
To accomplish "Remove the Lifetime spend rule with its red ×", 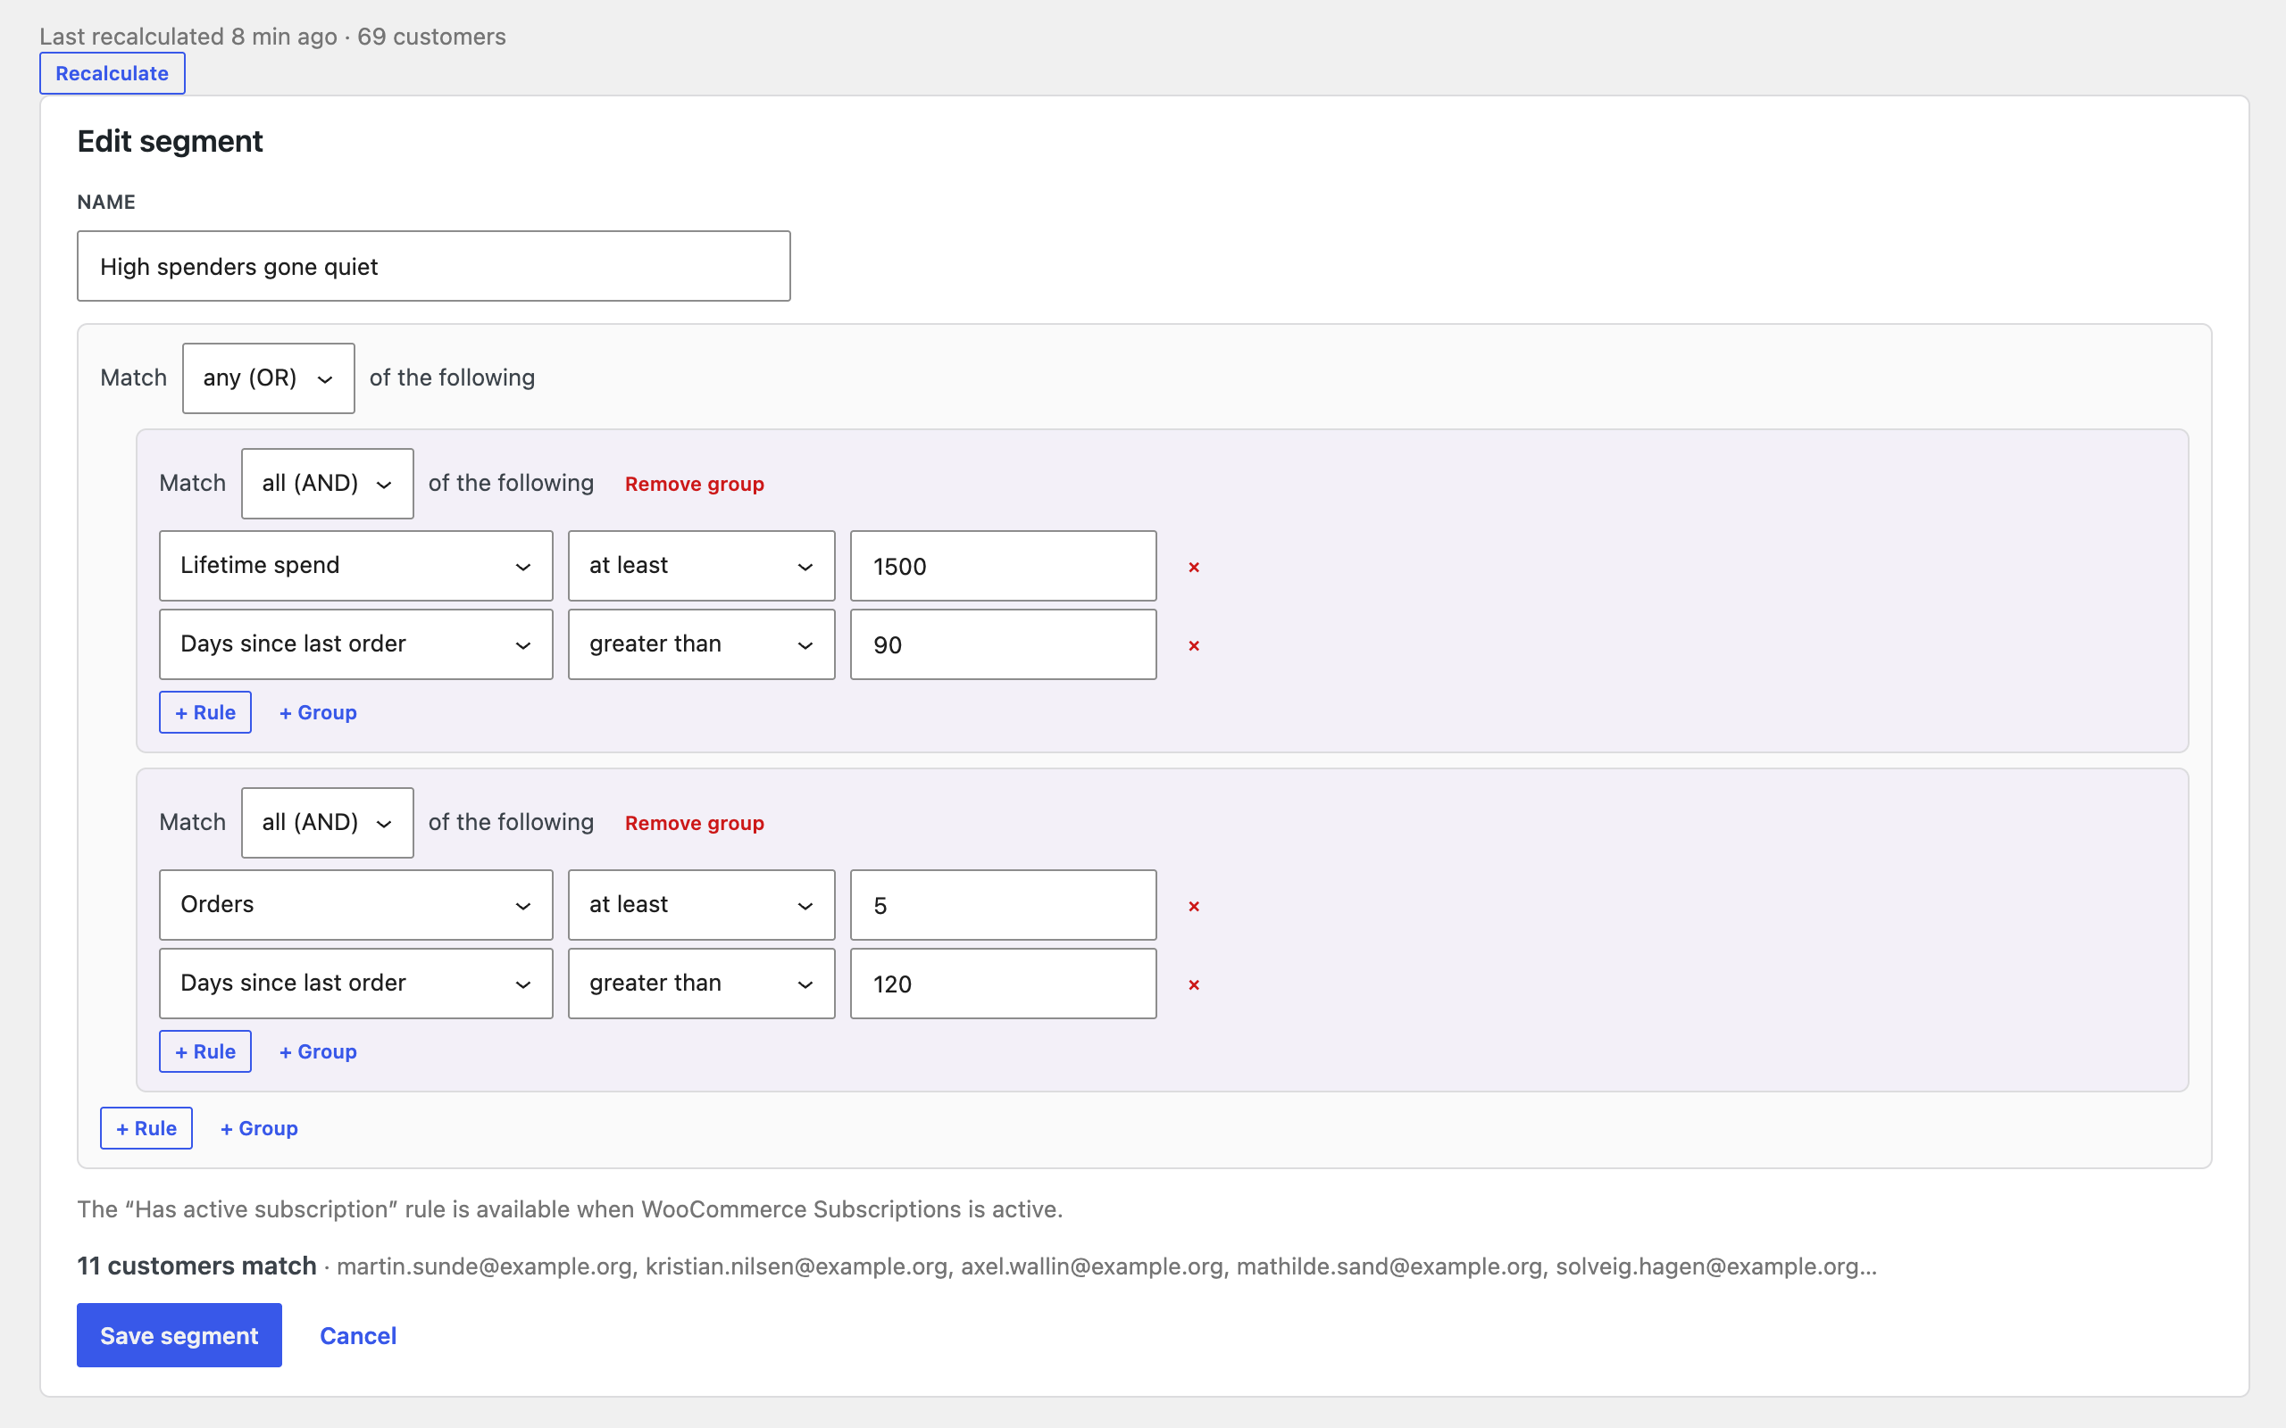I will [x=1194, y=567].
